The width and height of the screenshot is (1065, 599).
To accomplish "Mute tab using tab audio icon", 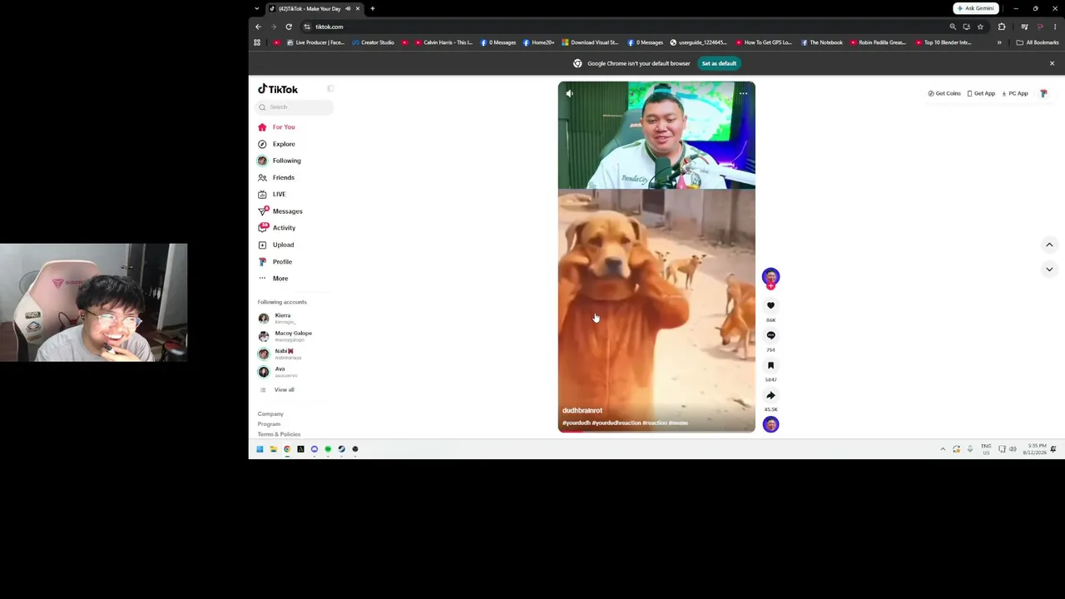I will pos(348,8).
